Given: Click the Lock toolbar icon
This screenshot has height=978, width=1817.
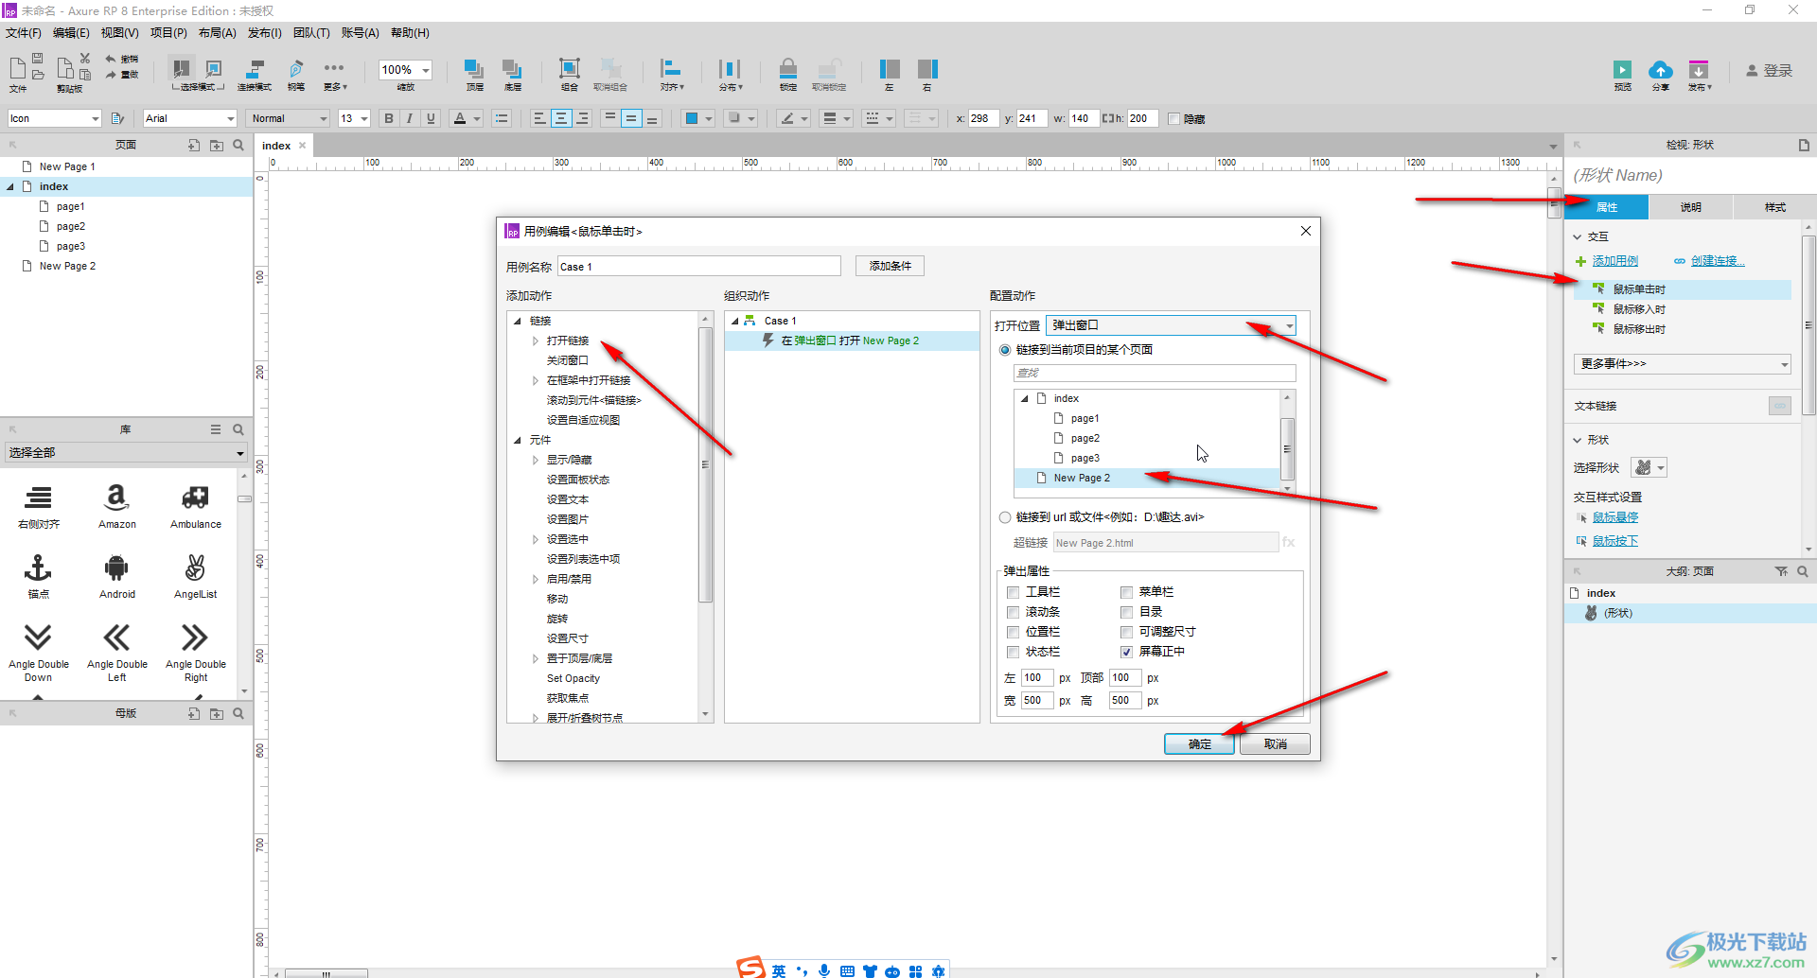Looking at the screenshot, I should pyautogui.click(x=787, y=69).
